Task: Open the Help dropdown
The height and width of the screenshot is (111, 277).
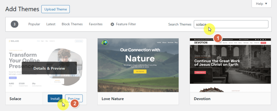Action: (262, 4)
